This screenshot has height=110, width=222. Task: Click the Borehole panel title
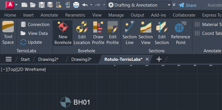[x=87, y=51]
